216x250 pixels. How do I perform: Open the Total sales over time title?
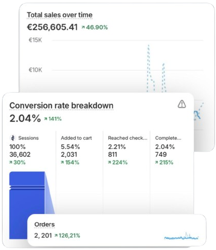tap(60, 15)
